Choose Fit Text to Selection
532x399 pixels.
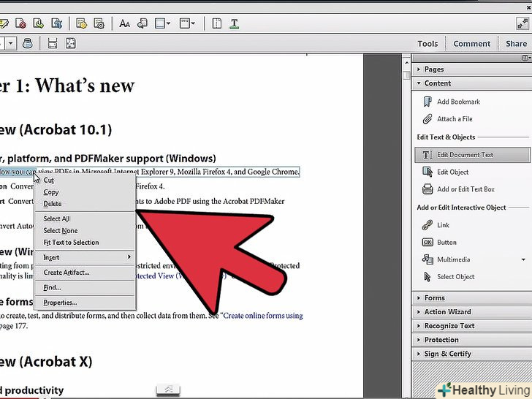pos(85,243)
